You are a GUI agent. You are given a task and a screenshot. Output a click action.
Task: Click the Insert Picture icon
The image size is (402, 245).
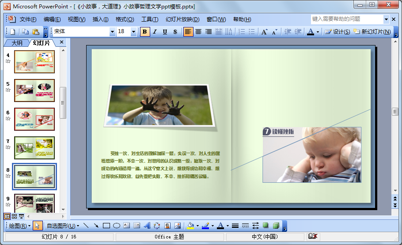pos(178,226)
